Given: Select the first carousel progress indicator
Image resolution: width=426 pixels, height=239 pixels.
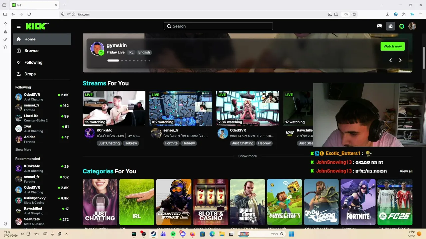Looking at the screenshot, I should 113,60.
